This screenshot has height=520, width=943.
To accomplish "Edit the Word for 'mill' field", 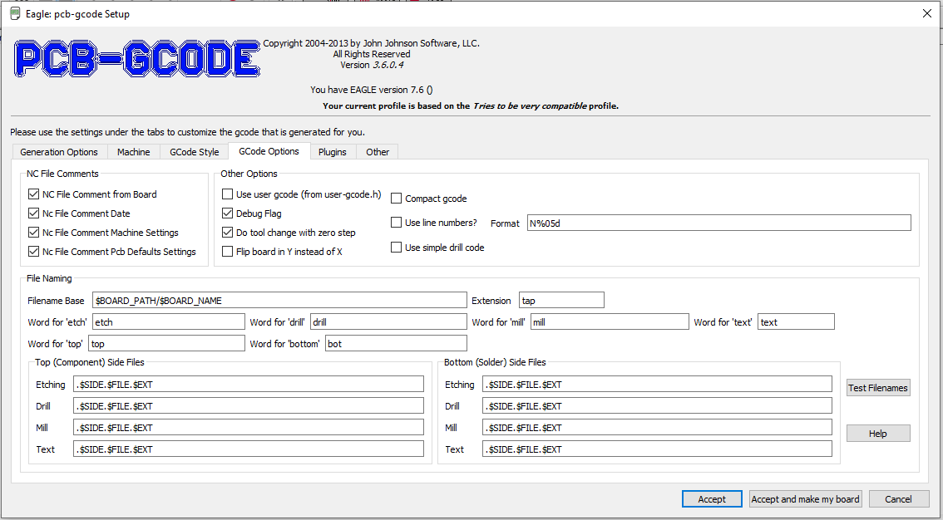I will click(x=610, y=321).
